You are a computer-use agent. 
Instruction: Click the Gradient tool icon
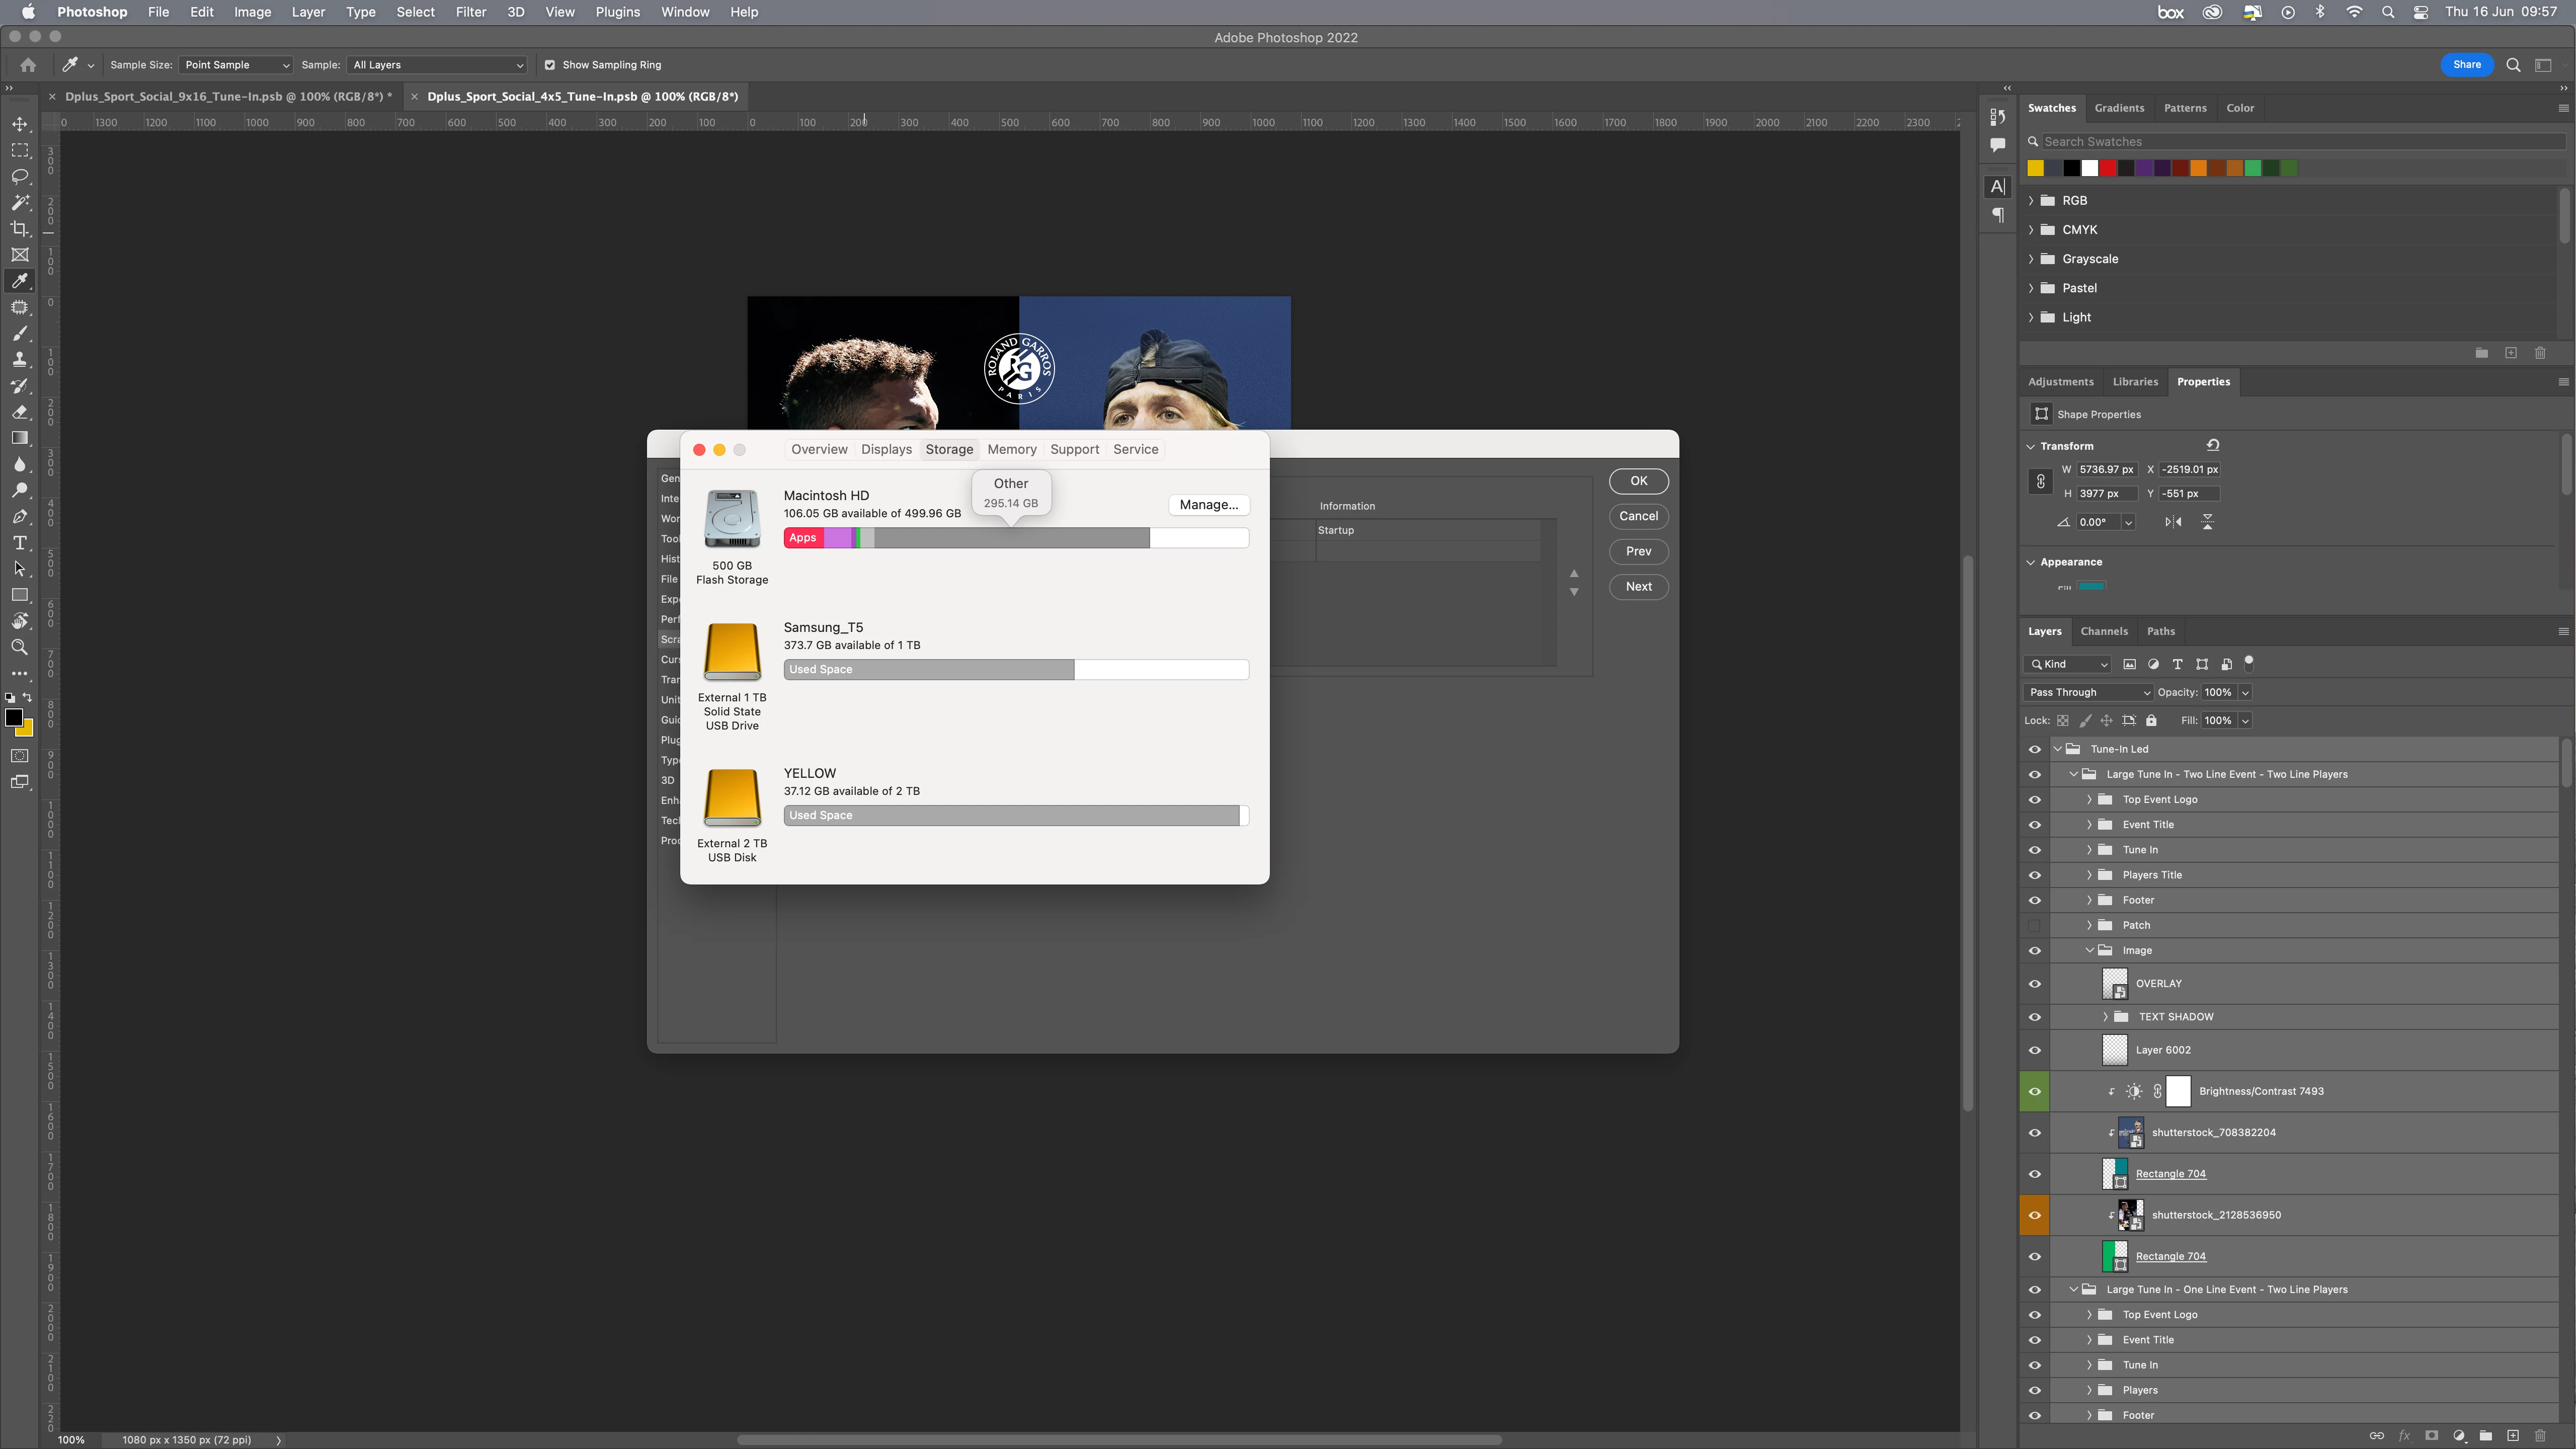(20, 438)
